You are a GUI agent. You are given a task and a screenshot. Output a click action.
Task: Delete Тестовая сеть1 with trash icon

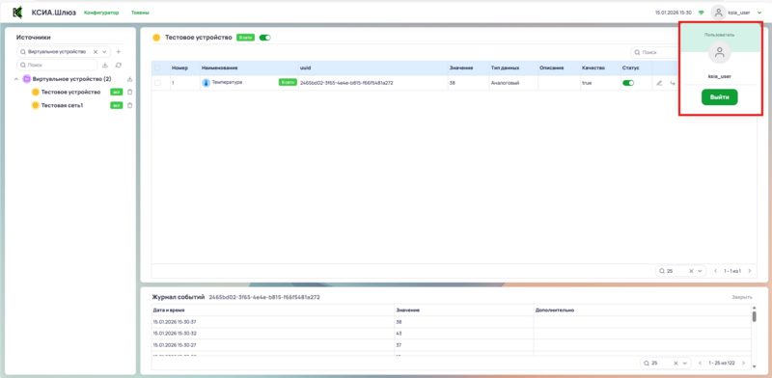130,105
